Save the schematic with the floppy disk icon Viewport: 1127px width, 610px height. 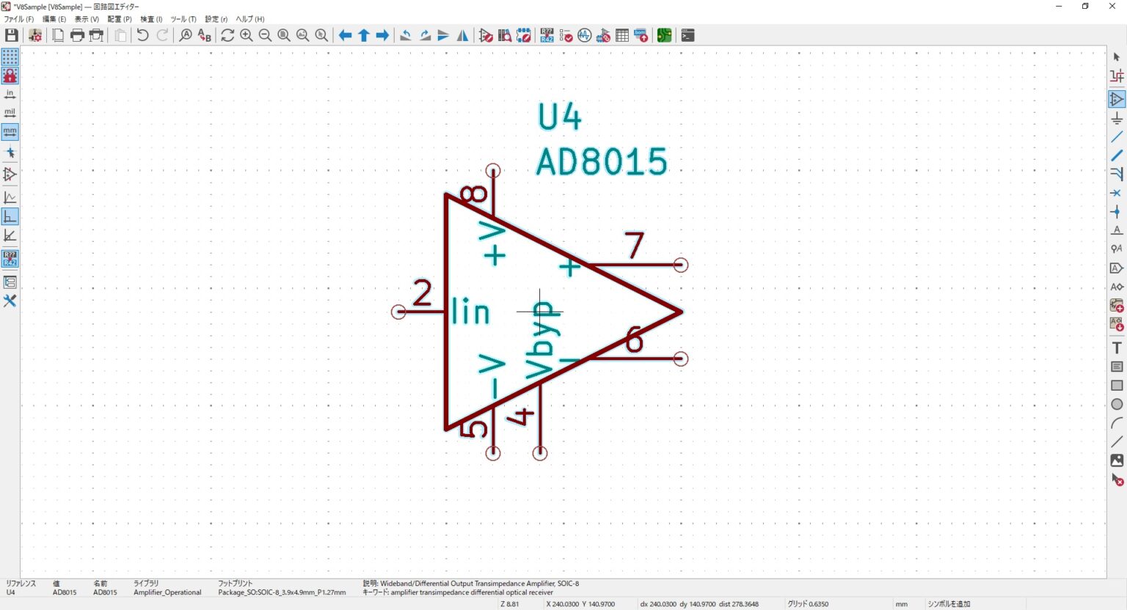tap(11, 35)
